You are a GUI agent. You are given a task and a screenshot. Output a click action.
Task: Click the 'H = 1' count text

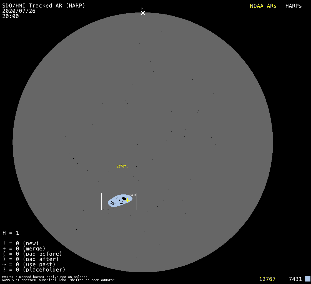(x=11, y=233)
